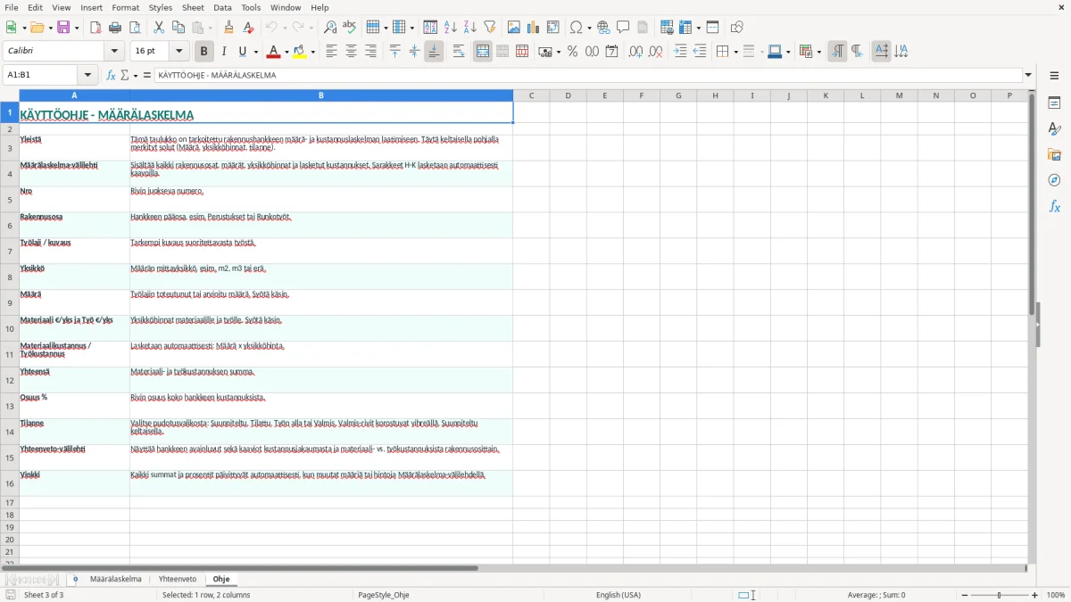This screenshot has height=602, width=1071.
Task: Open the Conditional Formatting dropdown arrow
Action: [x=818, y=52]
